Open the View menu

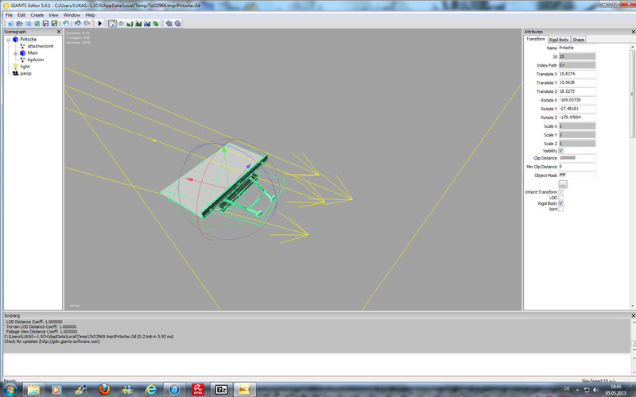53,15
